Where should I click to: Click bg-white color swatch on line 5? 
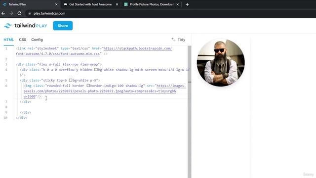[x=71, y=80]
